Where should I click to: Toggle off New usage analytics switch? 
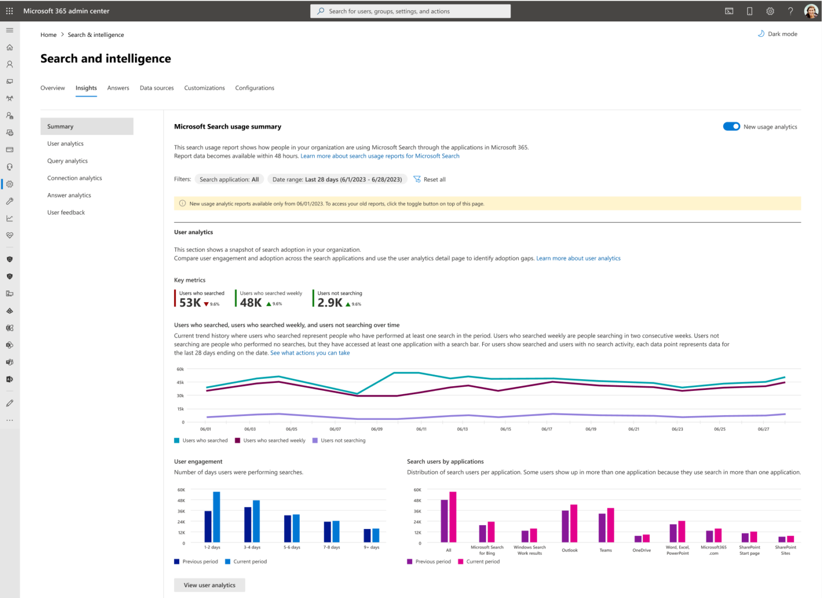point(731,127)
